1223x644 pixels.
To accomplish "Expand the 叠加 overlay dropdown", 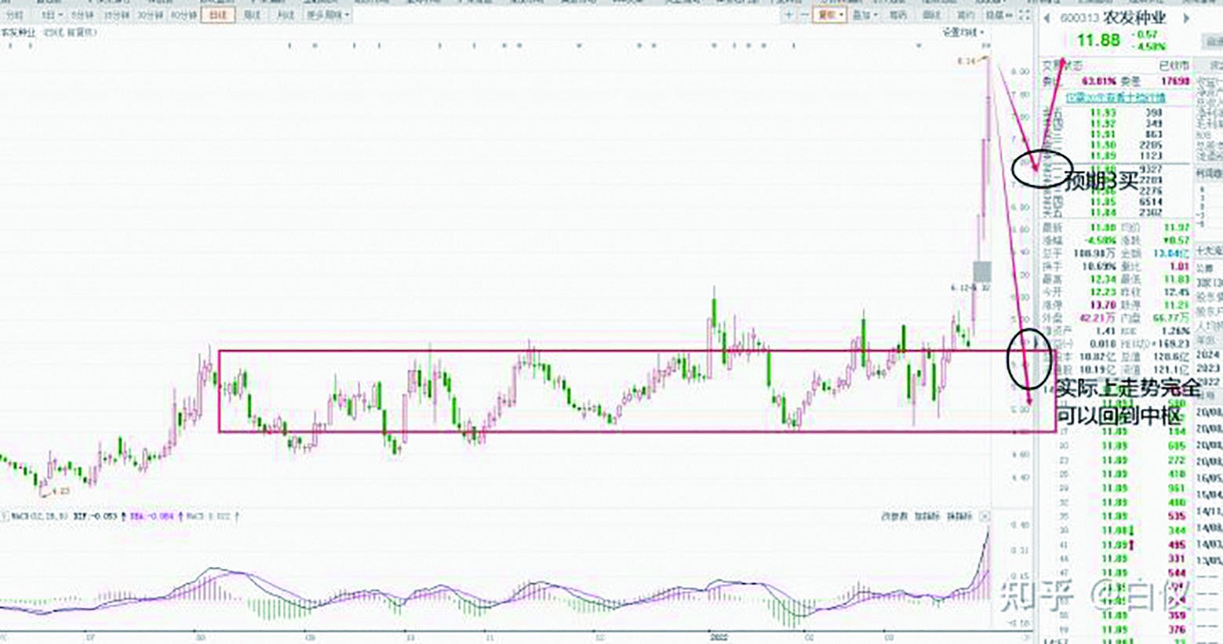I will [863, 15].
